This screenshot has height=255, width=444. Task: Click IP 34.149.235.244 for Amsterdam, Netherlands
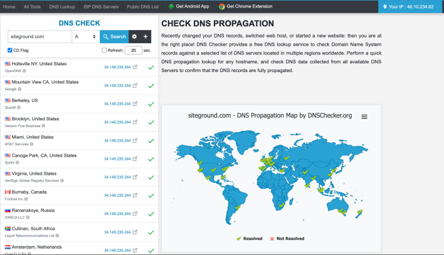click(x=117, y=251)
